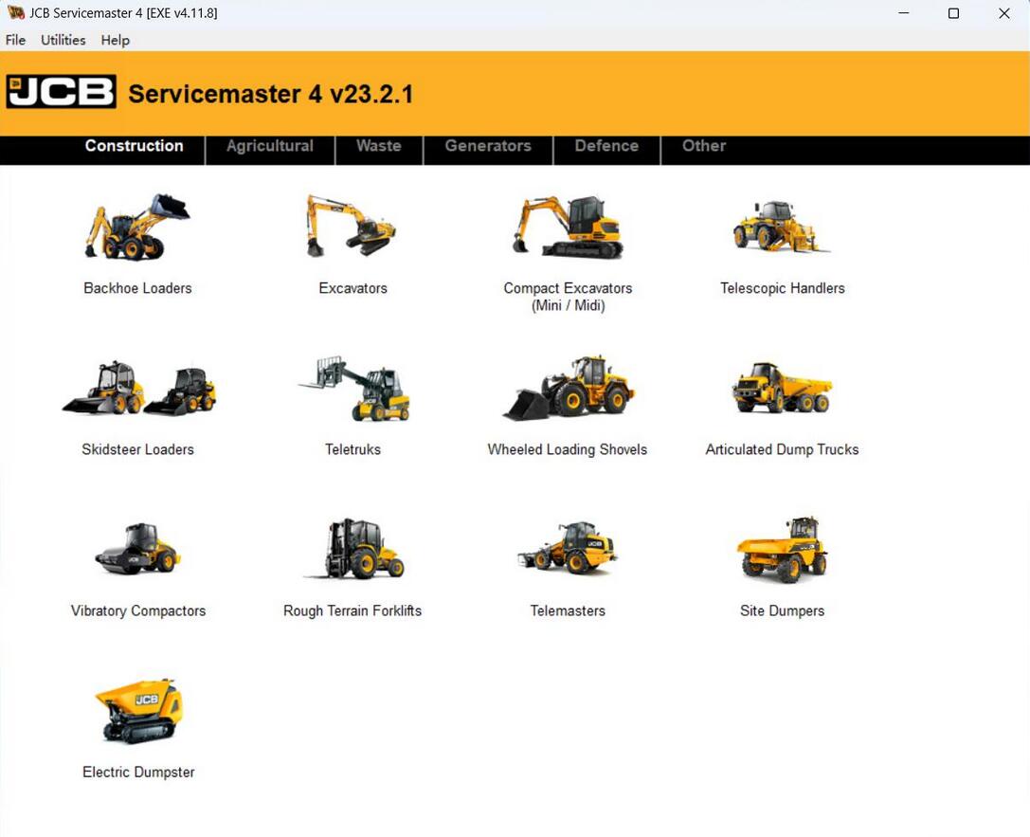This screenshot has height=837, width=1030.
Task: Open the Backhoe Loaders machine icon
Action: (137, 227)
